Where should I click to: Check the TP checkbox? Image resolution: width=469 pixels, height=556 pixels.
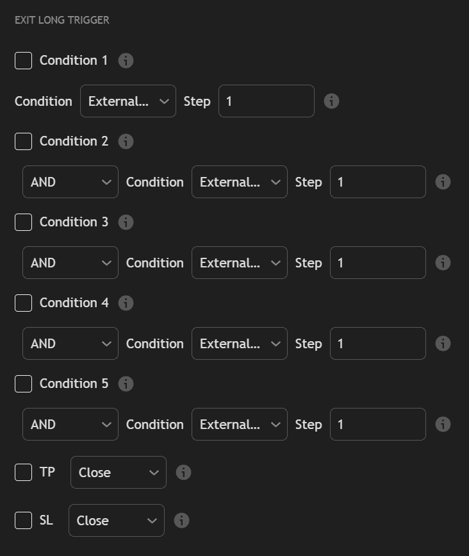(x=23, y=472)
